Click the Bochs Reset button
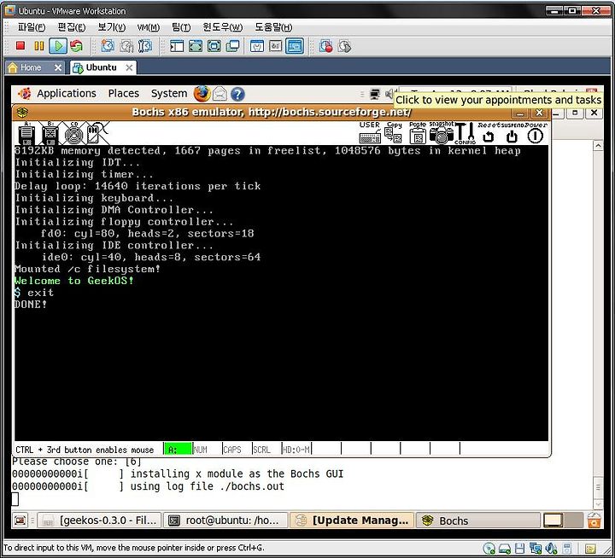The width and height of the screenshot is (615, 558). point(488,133)
